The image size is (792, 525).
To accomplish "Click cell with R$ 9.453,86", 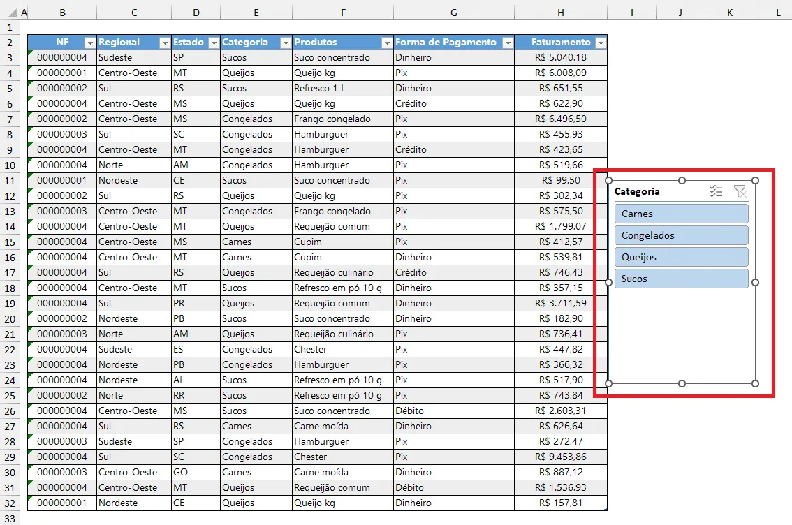I will tap(561, 457).
